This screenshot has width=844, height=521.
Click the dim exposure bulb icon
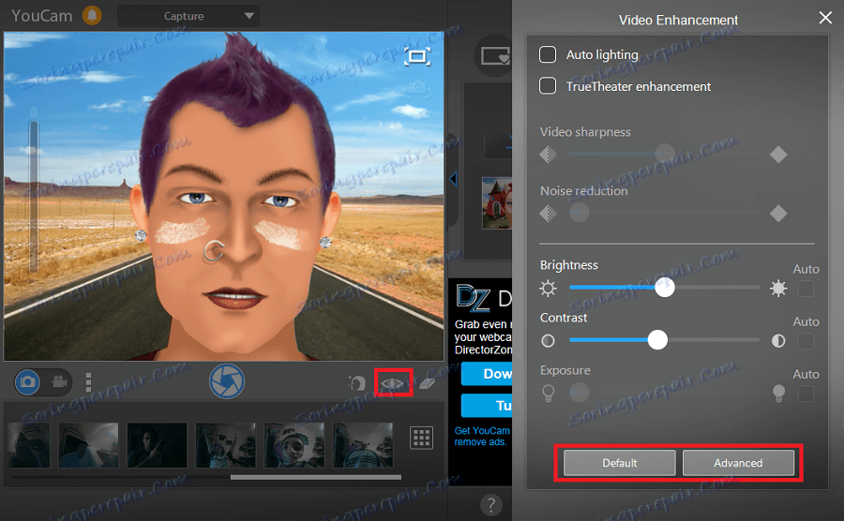coord(548,394)
